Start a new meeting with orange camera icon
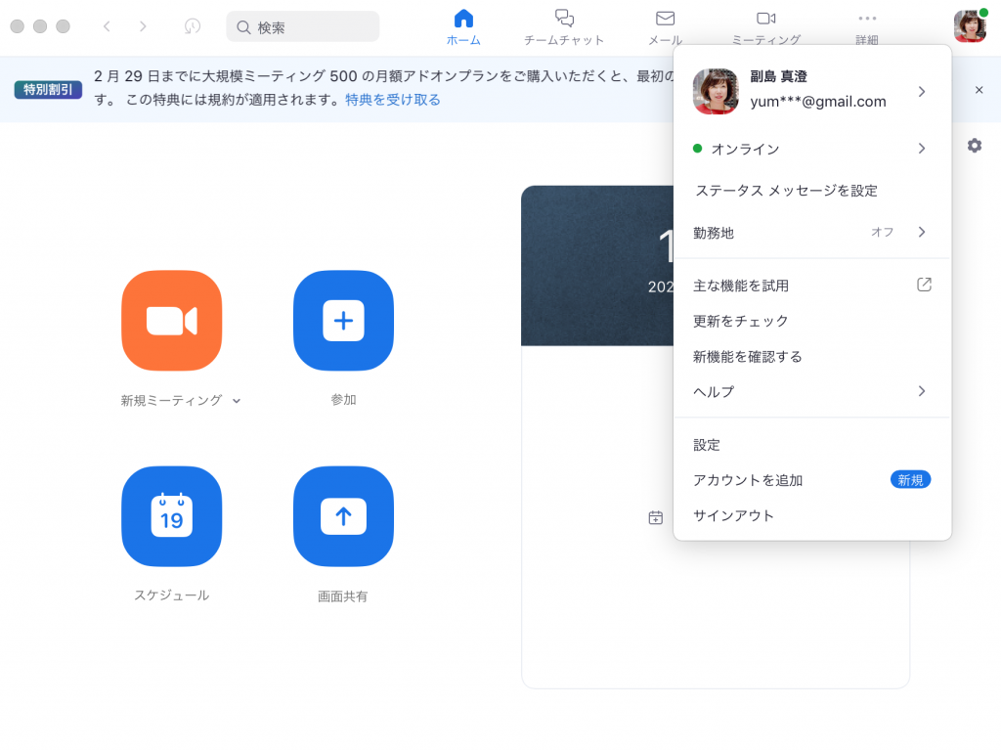The image size is (1001, 750). pyautogui.click(x=172, y=320)
